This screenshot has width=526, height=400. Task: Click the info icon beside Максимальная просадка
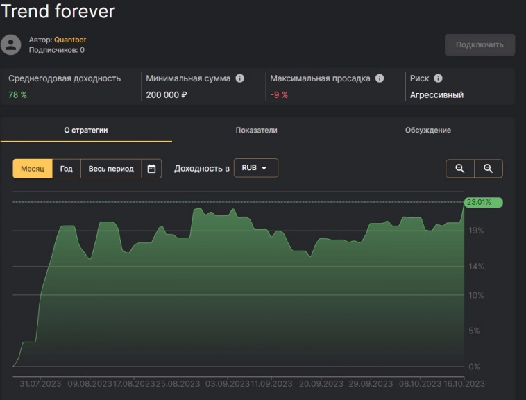tap(380, 78)
